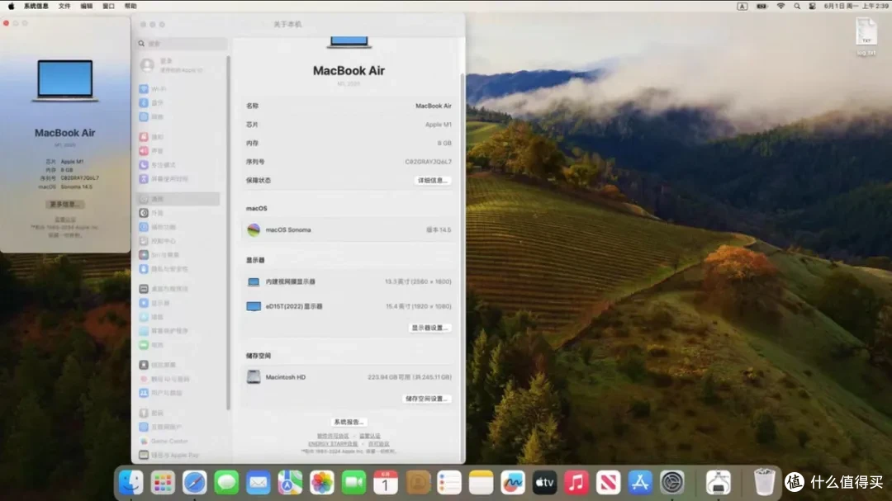Open the 编辑 (Edit) menu

pos(87,7)
